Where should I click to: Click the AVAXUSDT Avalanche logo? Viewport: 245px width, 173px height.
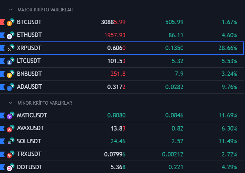tap(10, 129)
